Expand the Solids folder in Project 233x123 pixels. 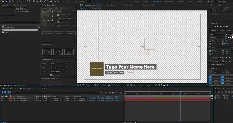click(x=1, y=32)
